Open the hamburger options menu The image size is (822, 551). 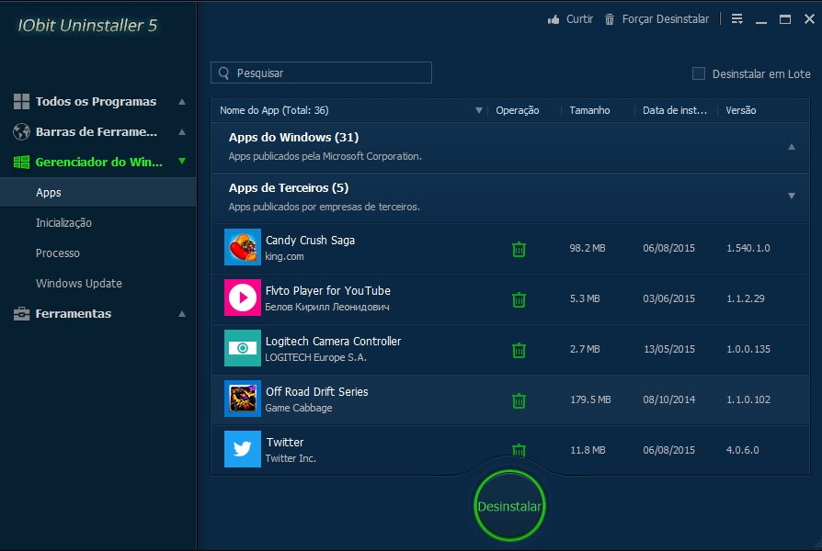tap(736, 19)
